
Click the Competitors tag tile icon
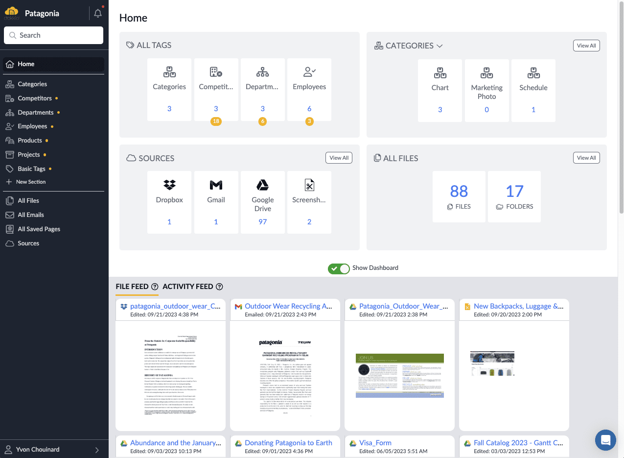(x=216, y=72)
